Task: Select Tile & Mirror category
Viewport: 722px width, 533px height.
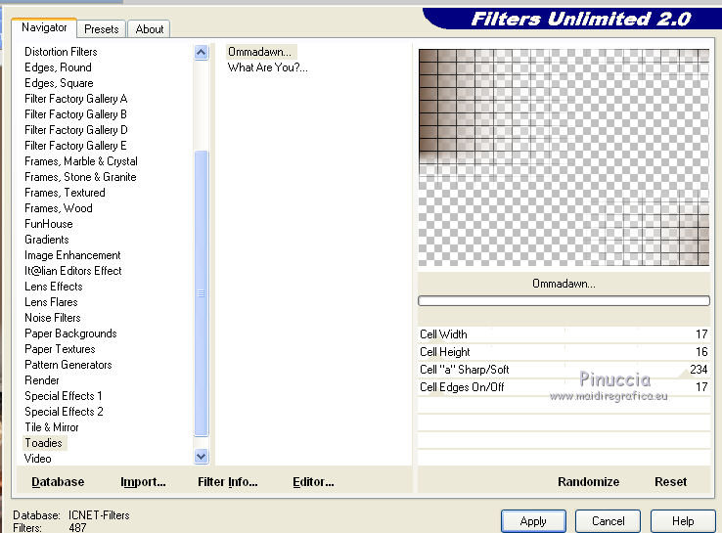Action: click(52, 427)
